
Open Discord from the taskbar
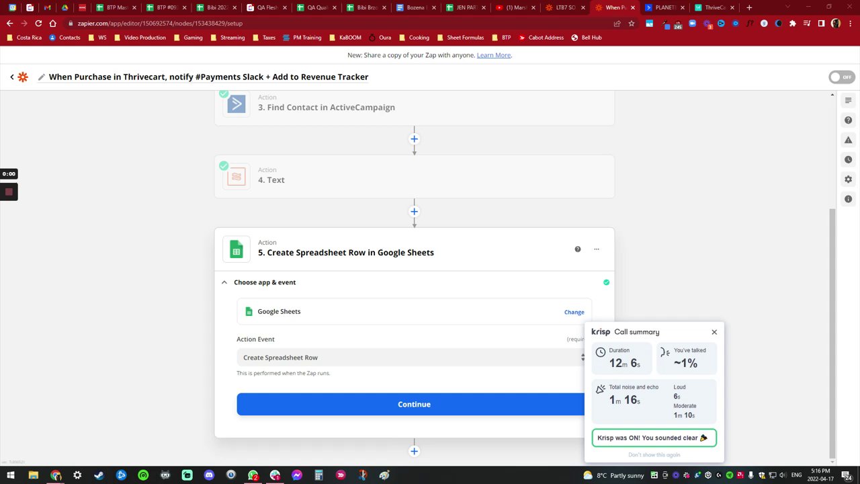(x=209, y=475)
